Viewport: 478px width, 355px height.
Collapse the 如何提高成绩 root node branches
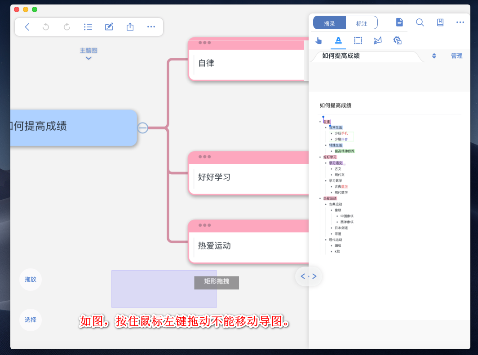click(142, 128)
